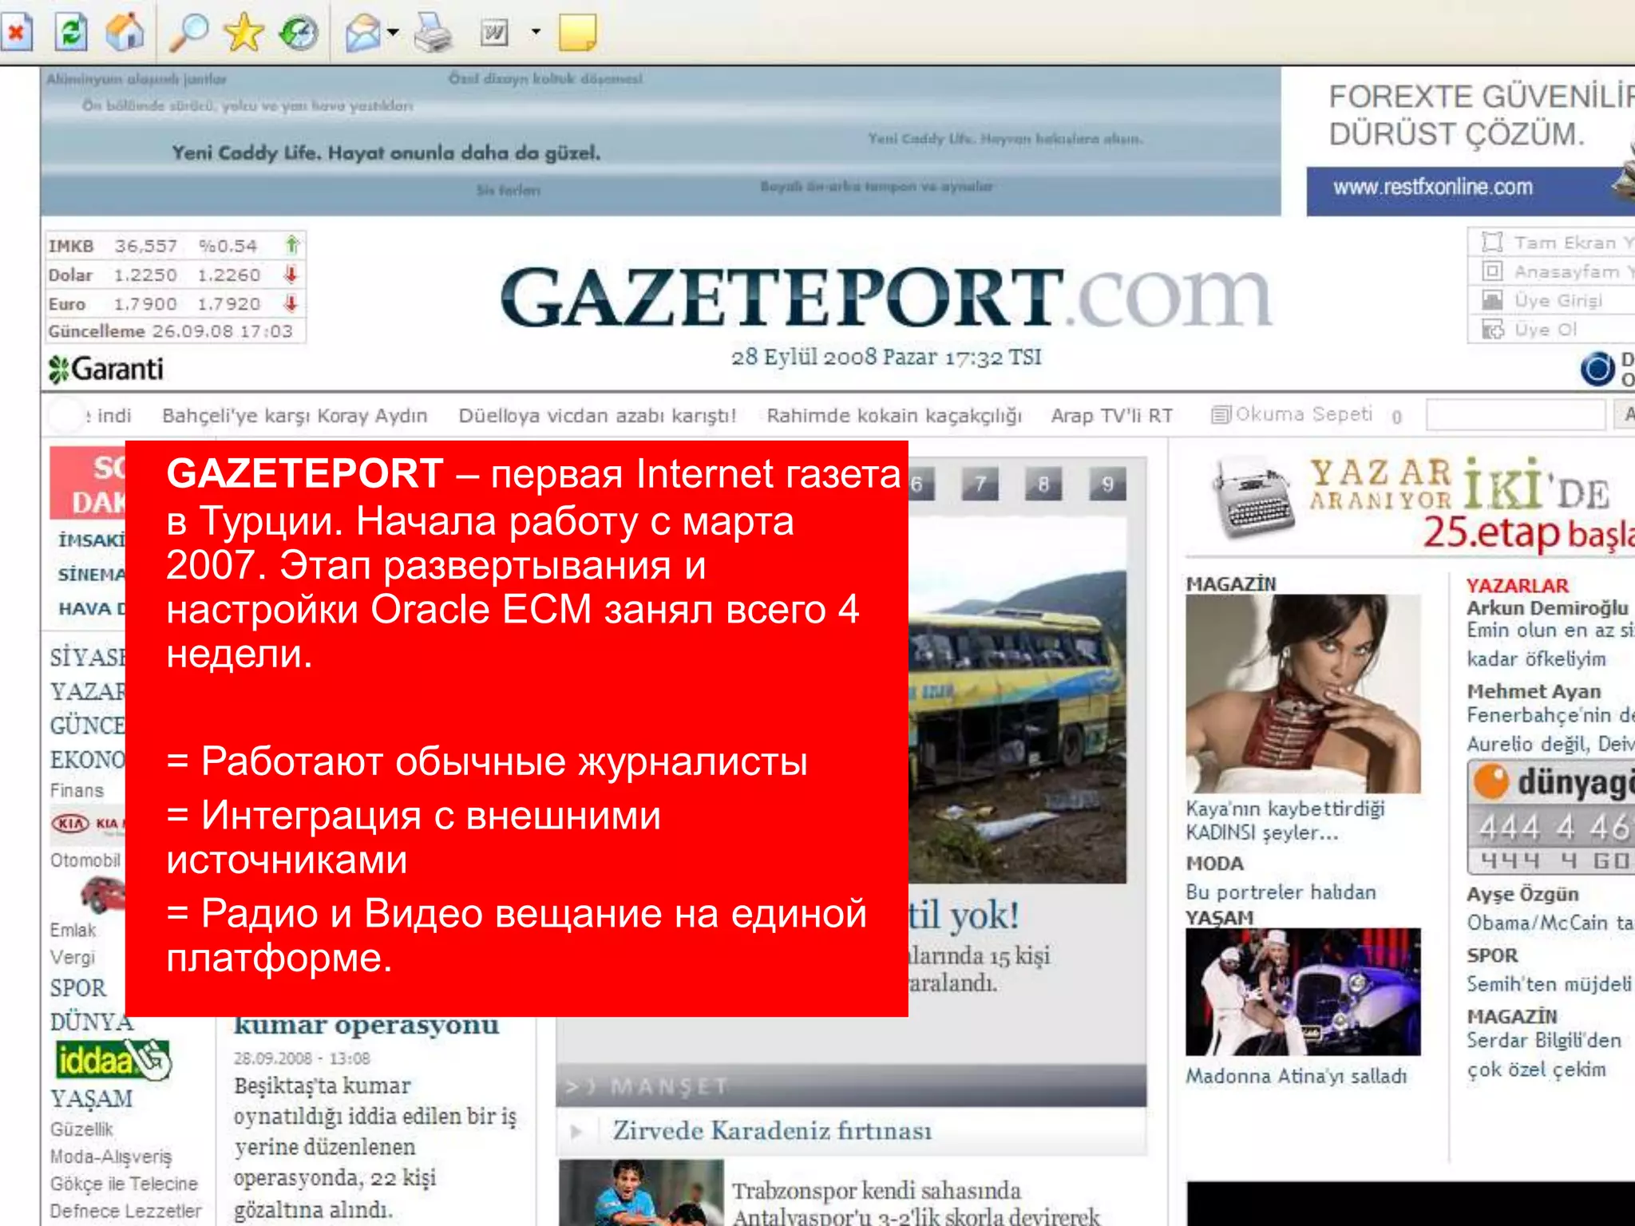
Task: Open the Emlak sidebar link
Action: (x=73, y=930)
